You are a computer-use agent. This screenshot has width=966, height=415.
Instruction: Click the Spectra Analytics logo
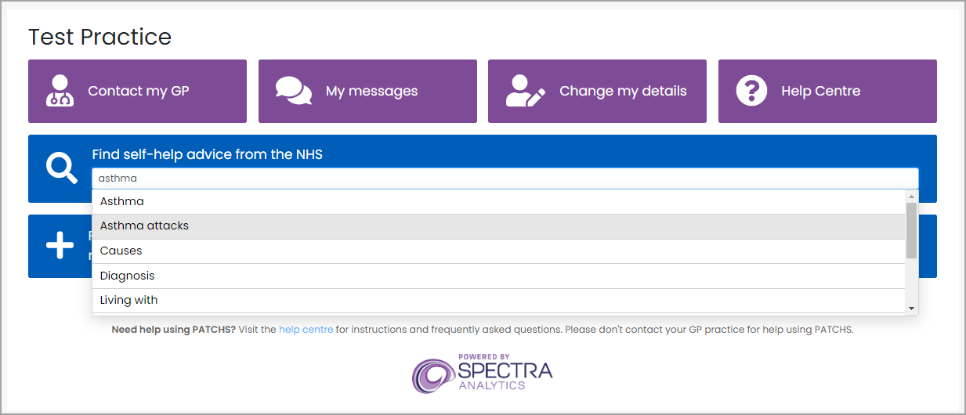(483, 374)
